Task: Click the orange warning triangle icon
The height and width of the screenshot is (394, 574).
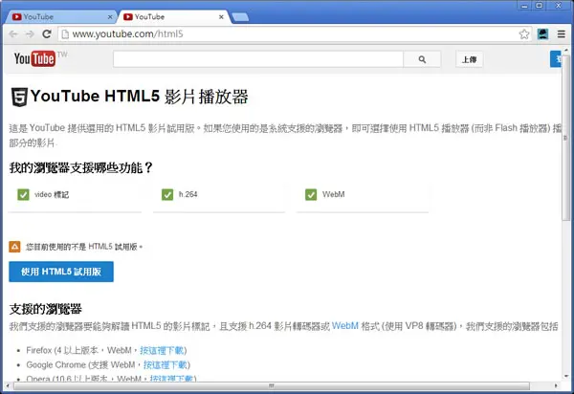Action: 14,247
